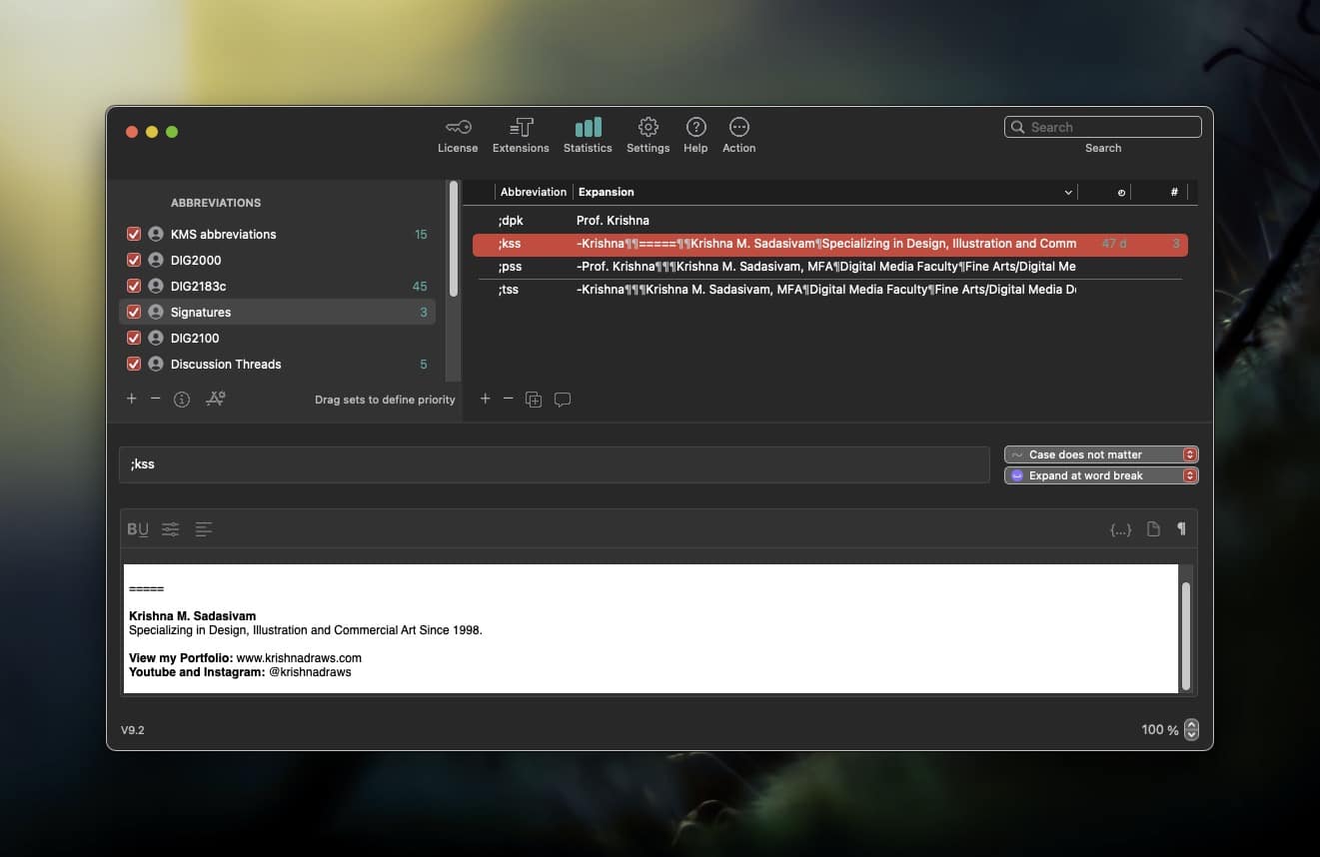Uncheck the KMS abbreviations set
The width and height of the screenshot is (1320, 857).
pyautogui.click(x=134, y=234)
